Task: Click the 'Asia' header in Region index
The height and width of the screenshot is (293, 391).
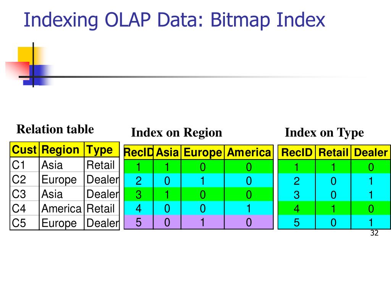Action: pyautogui.click(x=167, y=152)
